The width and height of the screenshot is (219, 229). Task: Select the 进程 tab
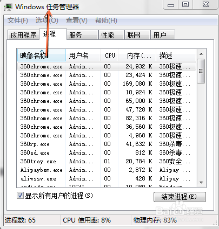(x=53, y=34)
